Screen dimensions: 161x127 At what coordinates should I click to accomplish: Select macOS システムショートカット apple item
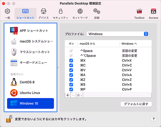tap(31, 41)
